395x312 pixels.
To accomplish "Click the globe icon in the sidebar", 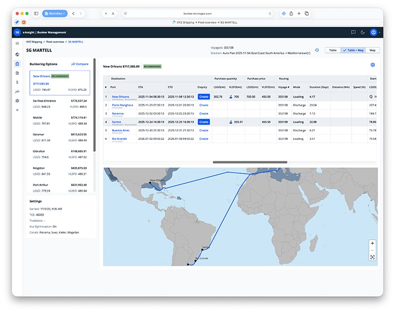I will [17, 54].
